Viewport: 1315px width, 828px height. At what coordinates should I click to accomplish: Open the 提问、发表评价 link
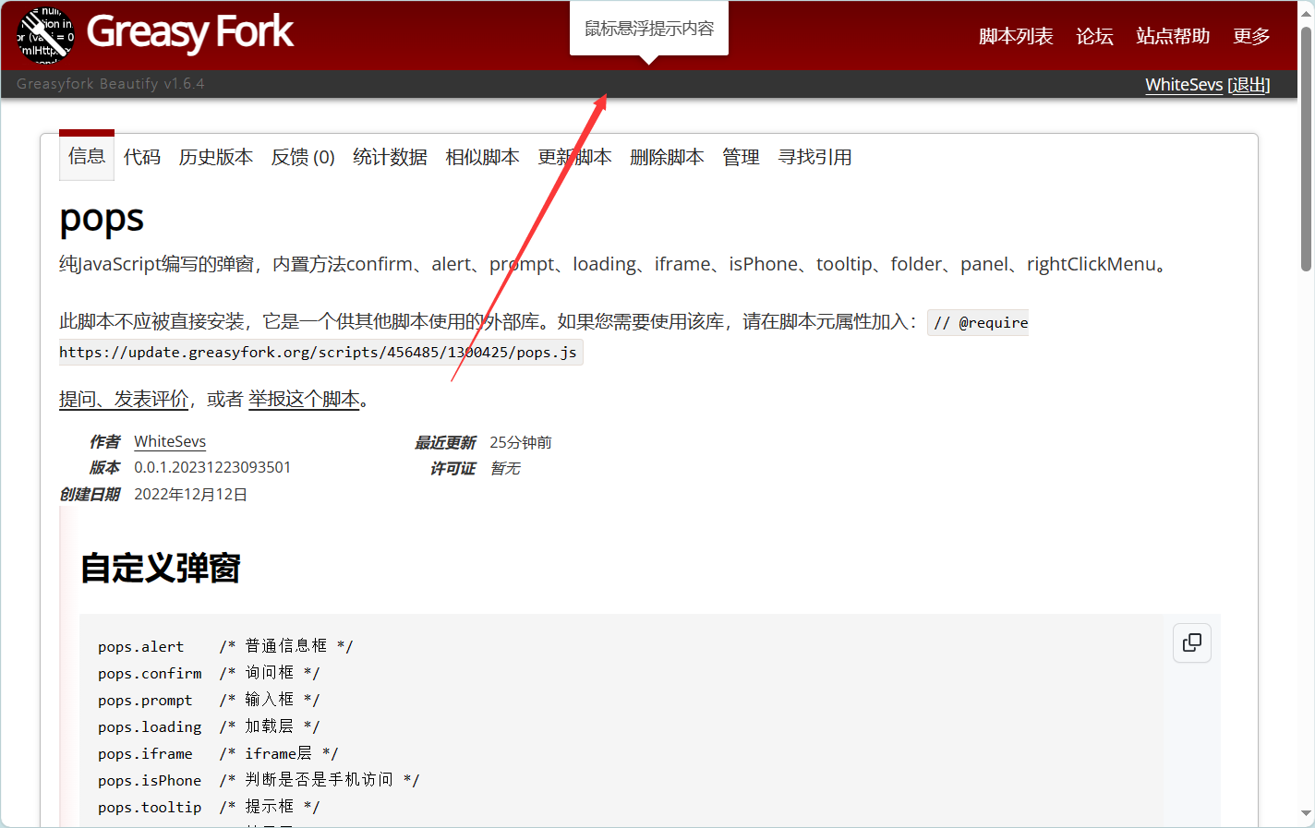click(124, 399)
